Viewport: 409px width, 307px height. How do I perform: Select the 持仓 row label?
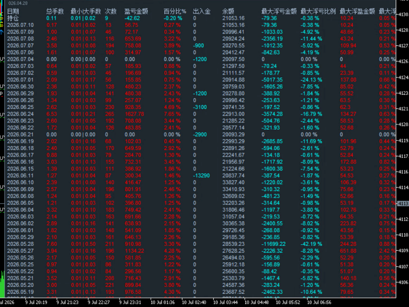[13, 18]
